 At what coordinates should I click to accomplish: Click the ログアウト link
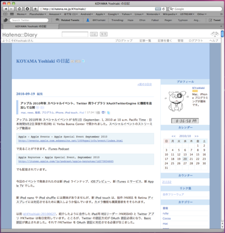coord(196,40)
